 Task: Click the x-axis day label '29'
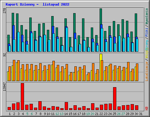pos(132,114)
